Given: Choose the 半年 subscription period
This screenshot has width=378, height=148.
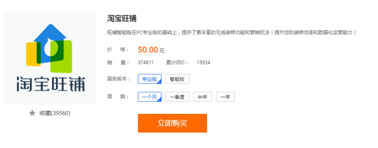Looking at the screenshot, I should [x=203, y=97].
